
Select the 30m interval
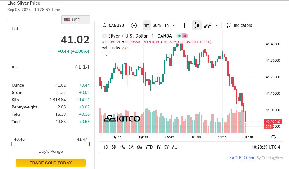coord(157,25)
